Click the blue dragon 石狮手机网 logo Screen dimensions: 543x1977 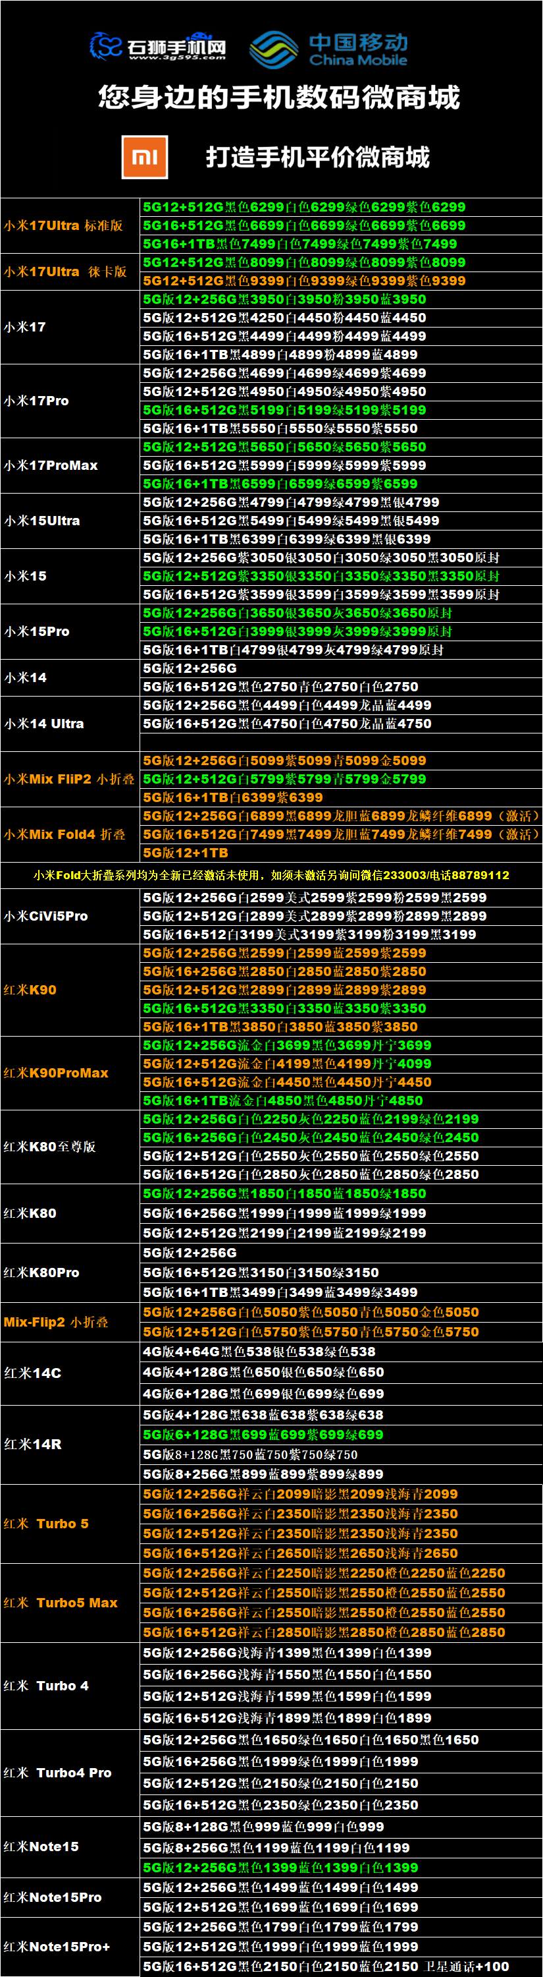point(106,46)
